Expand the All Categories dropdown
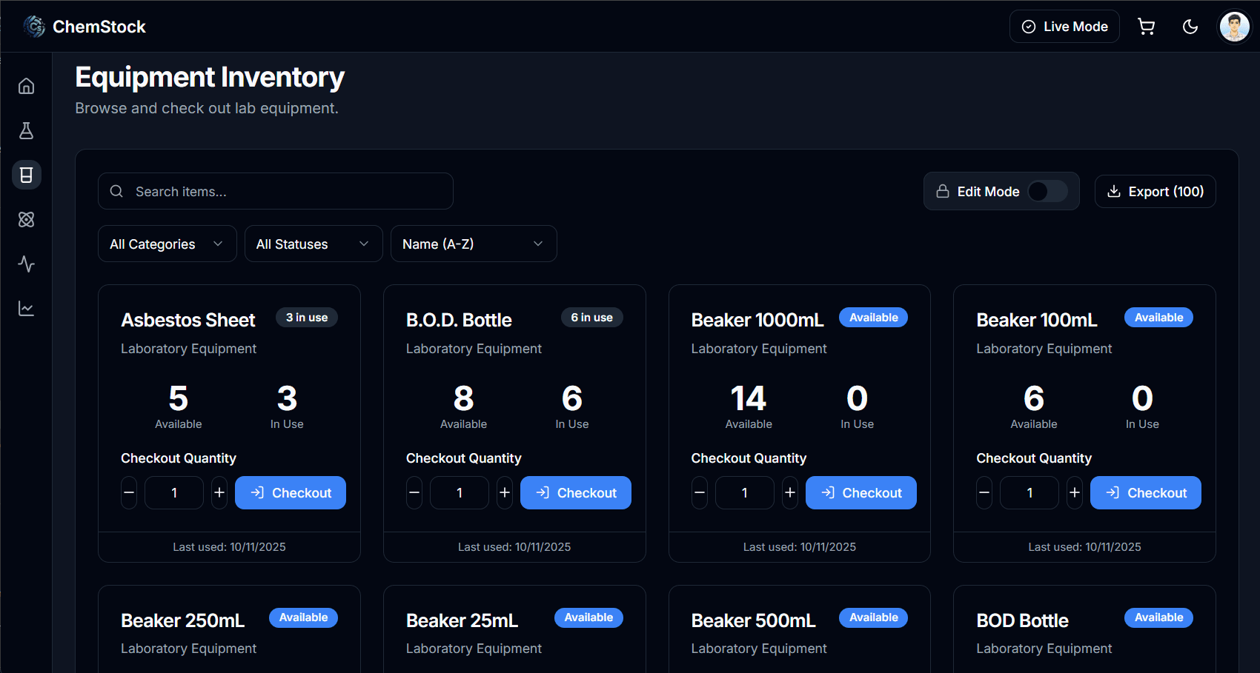The image size is (1260, 673). (x=168, y=244)
